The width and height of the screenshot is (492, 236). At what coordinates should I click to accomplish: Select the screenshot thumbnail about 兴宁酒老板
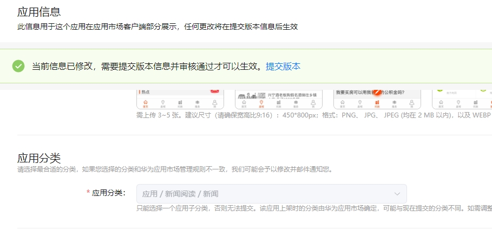point(279,99)
